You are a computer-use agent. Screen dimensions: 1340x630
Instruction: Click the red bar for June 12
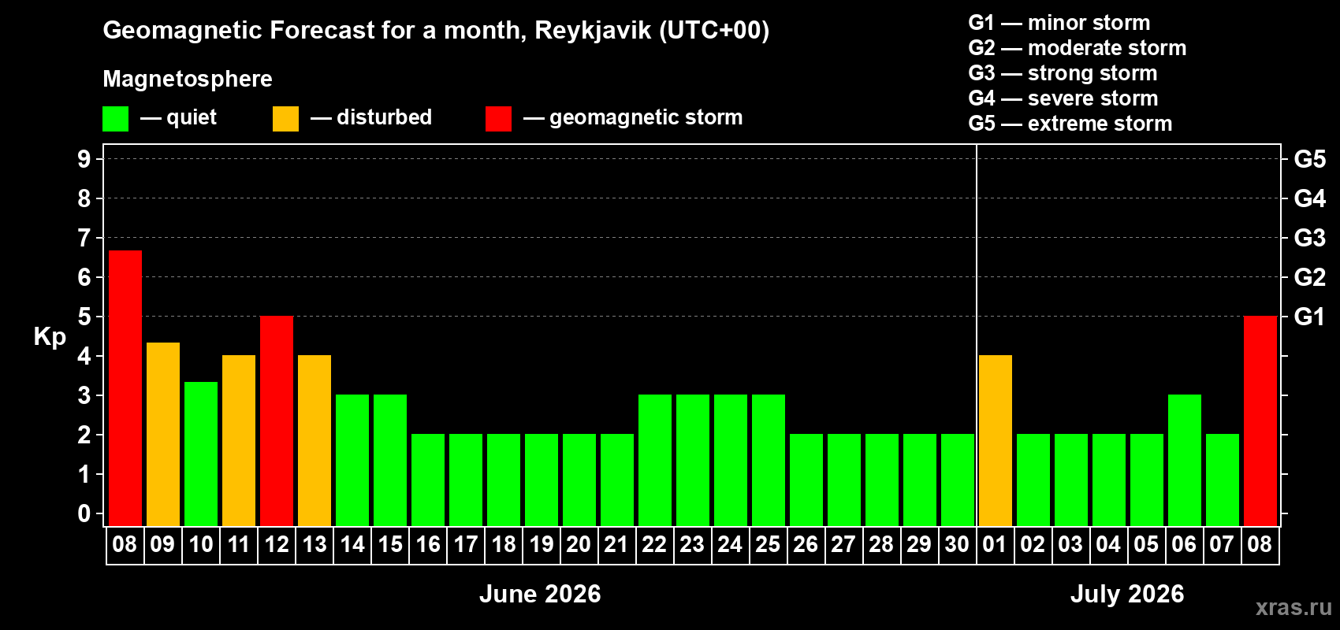pyautogui.click(x=277, y=421)
